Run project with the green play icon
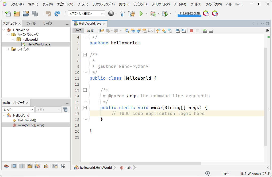This screenshot has height=177, width=272. pyautogui.click(x=141, y=13)
